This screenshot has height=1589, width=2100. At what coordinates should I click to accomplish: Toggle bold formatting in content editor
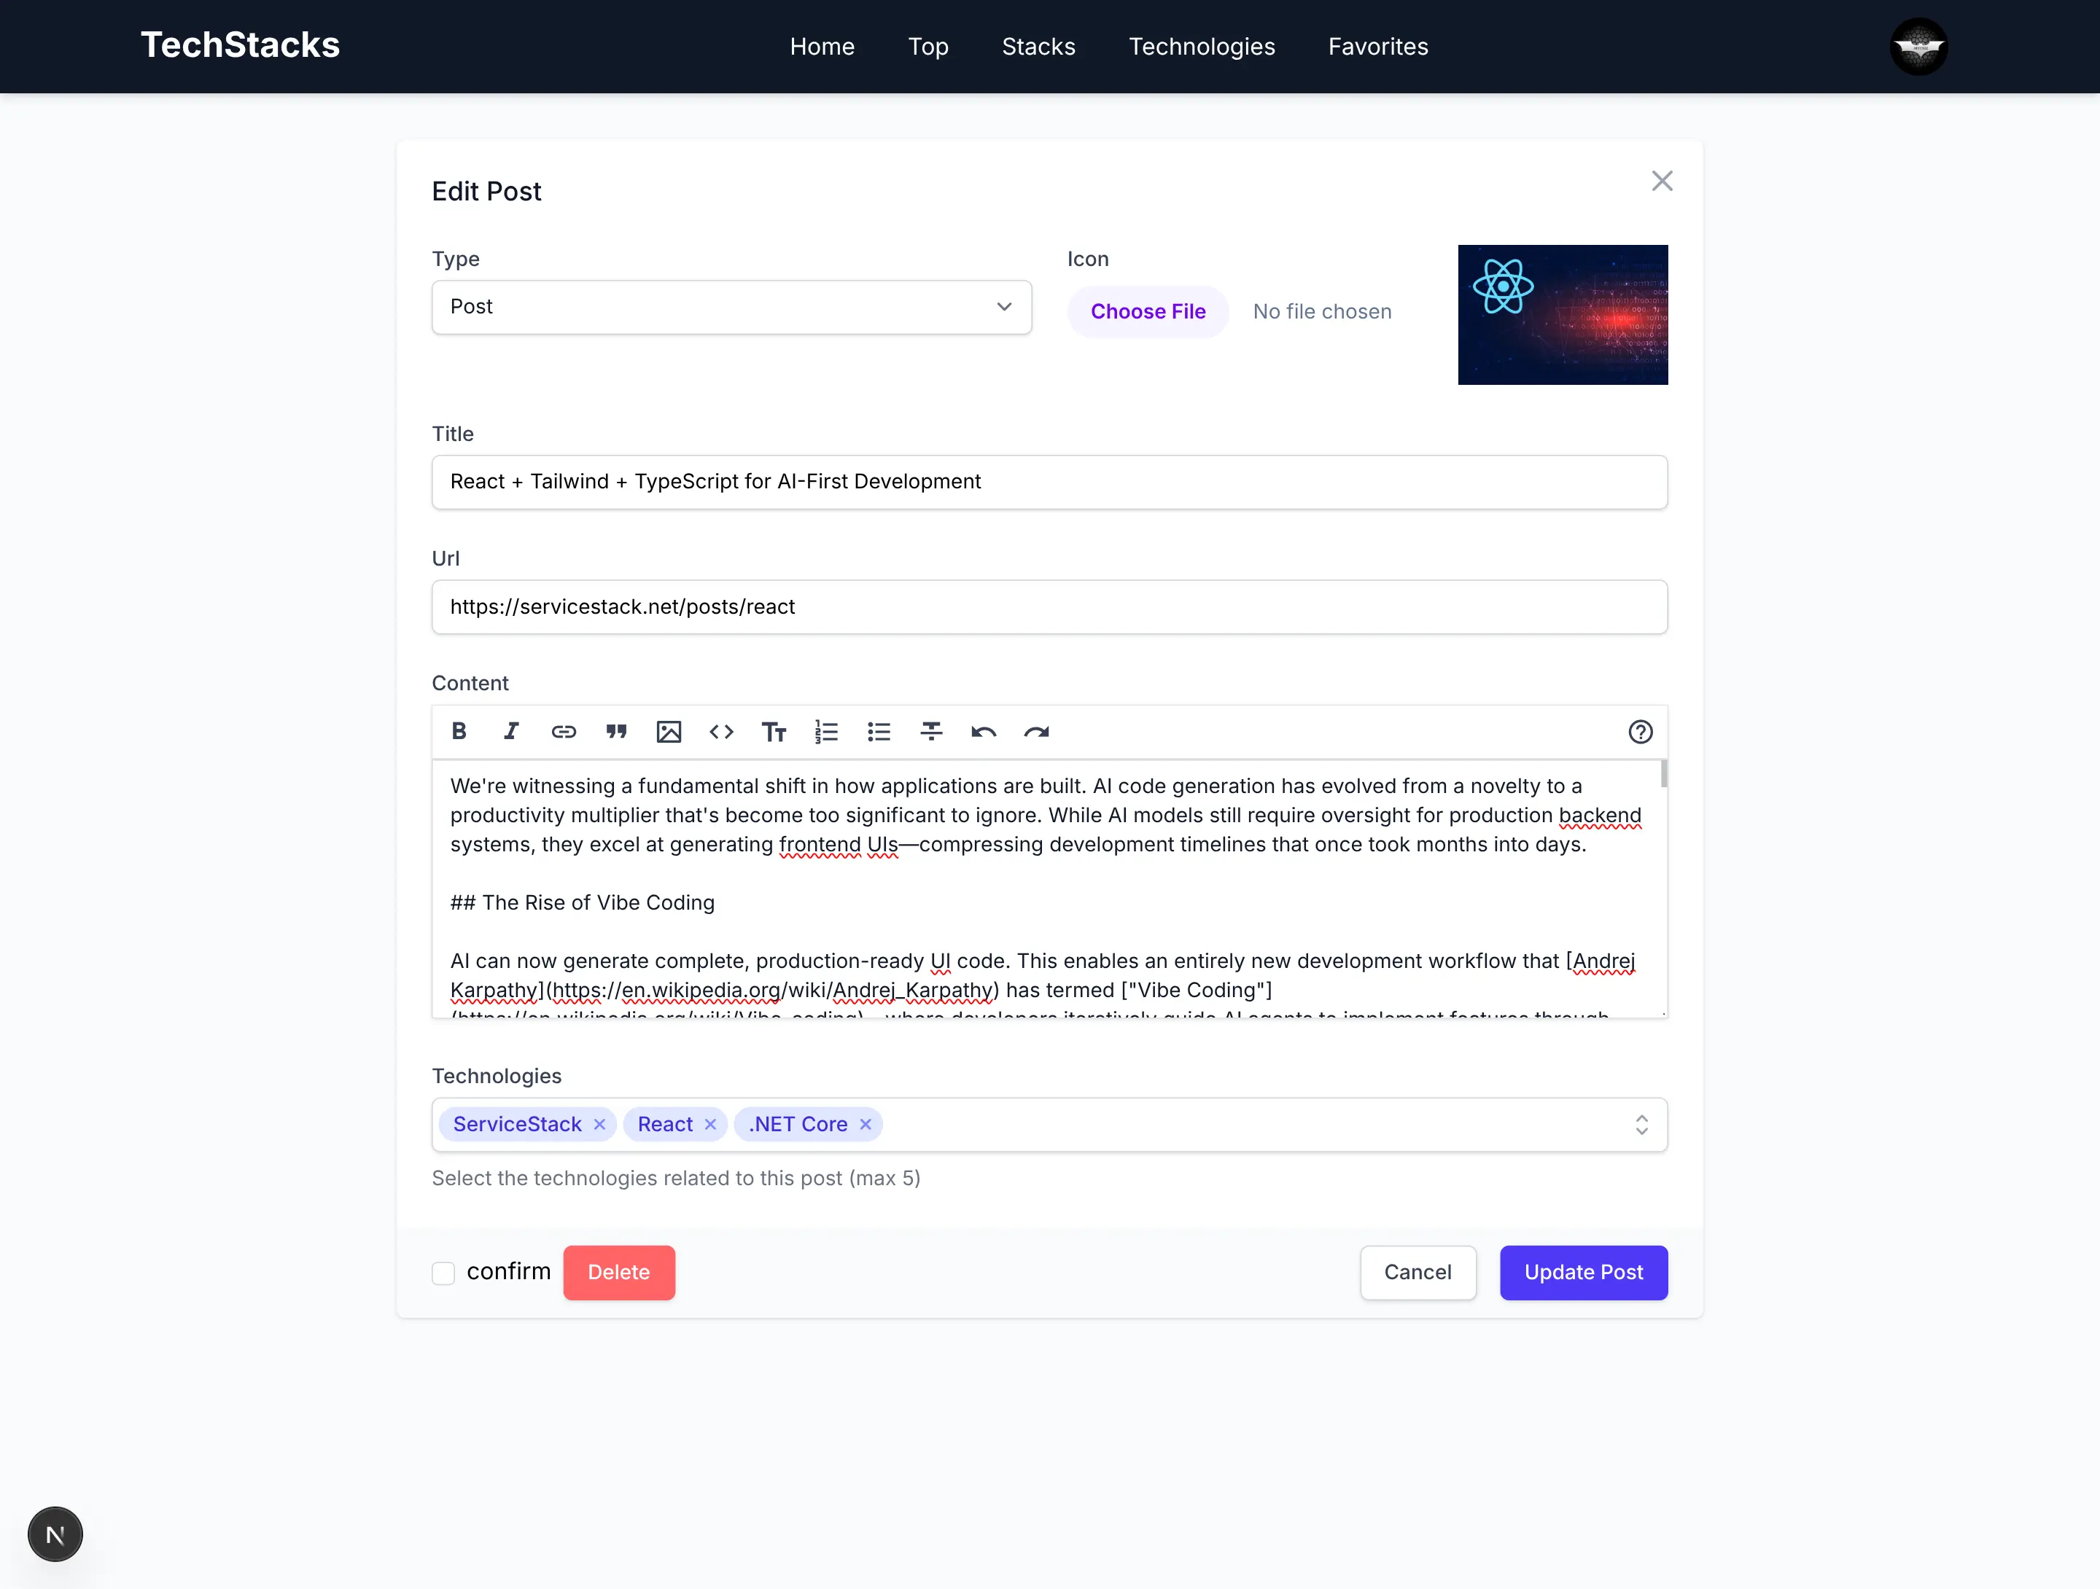[459, 731]
